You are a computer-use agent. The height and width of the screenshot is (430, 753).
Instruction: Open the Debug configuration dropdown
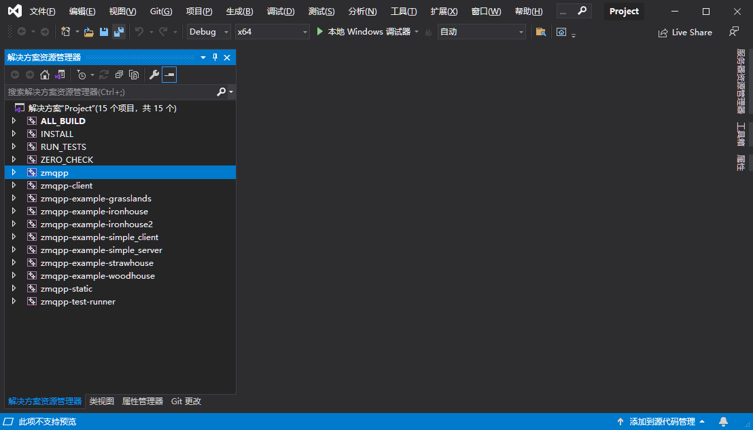click(x=209, y=32)
